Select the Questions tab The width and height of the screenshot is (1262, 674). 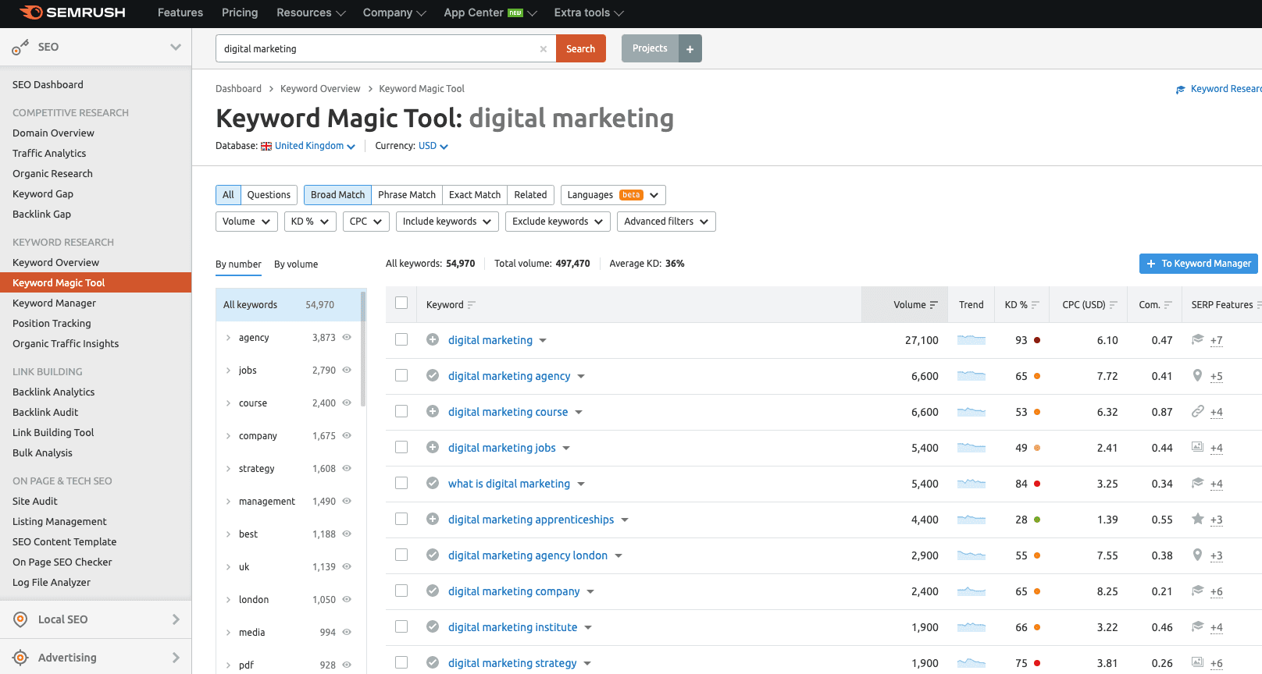(x=269, y=195)
